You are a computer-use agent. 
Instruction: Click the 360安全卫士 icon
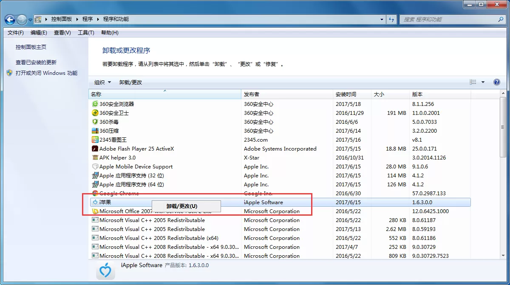(x=95, y=113)
